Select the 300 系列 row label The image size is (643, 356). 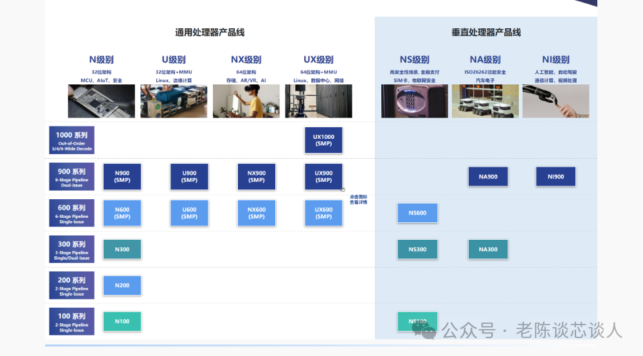tap(72, 249)
